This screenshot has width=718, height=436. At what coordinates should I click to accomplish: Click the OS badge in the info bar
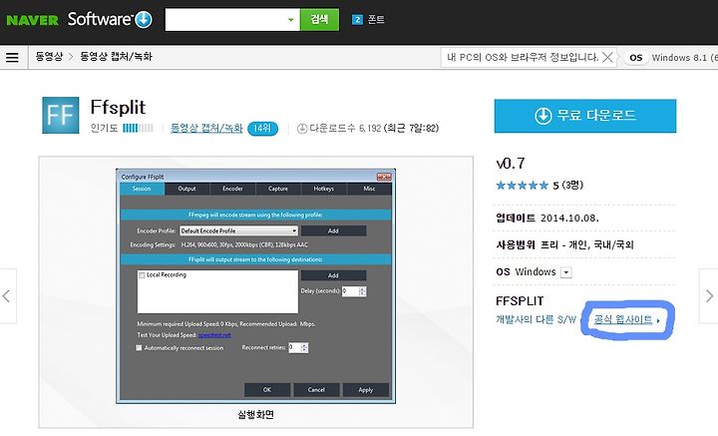(635, 58)
